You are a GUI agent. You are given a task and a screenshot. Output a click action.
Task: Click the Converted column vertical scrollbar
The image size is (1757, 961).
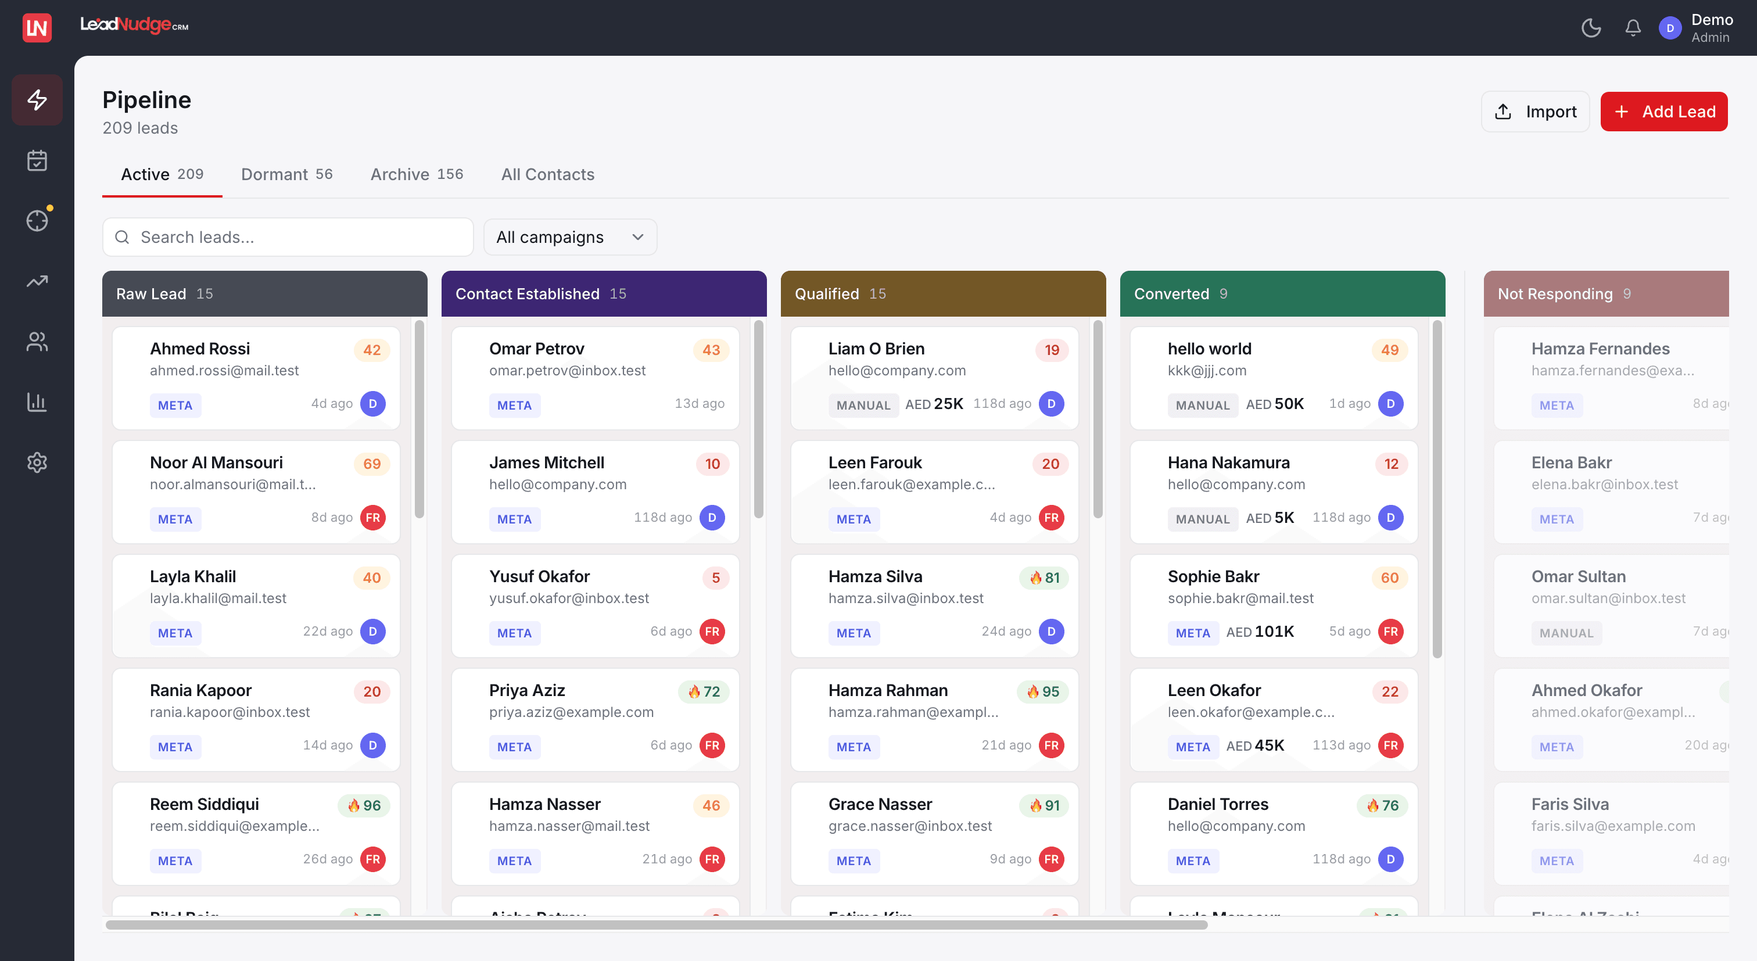click(1437, 489)
